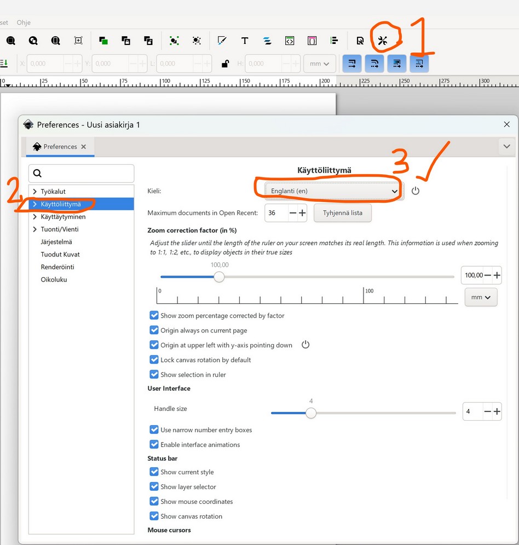Disable Enable interface animations
The width and height of the screenshot is (519, 545).
(154, 444)
